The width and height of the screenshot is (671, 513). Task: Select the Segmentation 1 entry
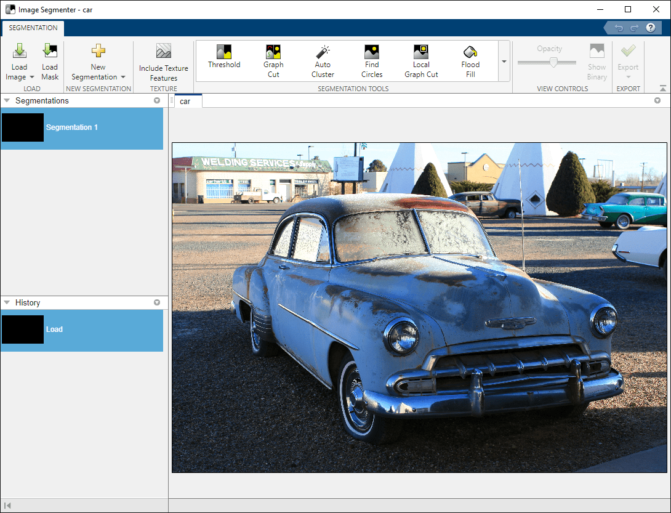[x=81, y=127]
